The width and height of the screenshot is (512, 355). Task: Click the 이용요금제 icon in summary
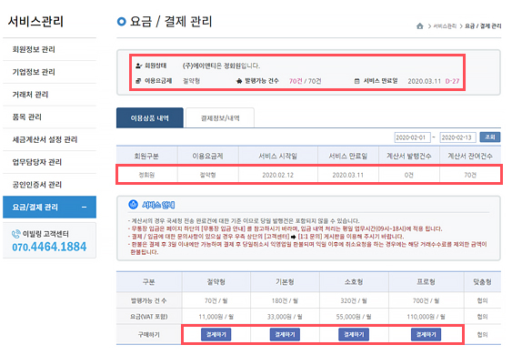tap(138, 81)
